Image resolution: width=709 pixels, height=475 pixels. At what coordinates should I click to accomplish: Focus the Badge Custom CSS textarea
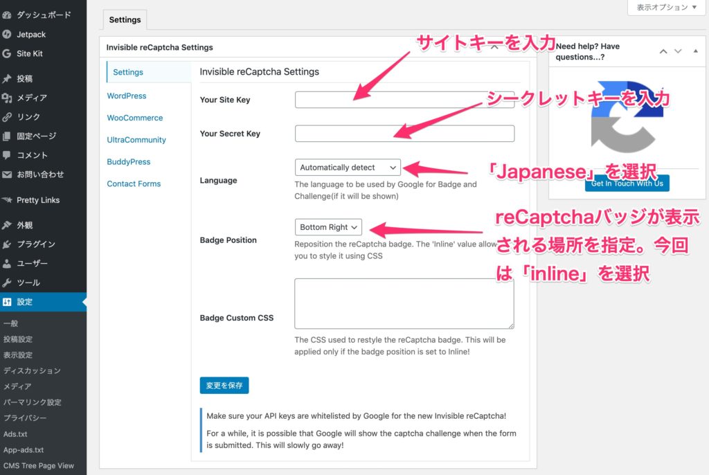pos(404,303)
